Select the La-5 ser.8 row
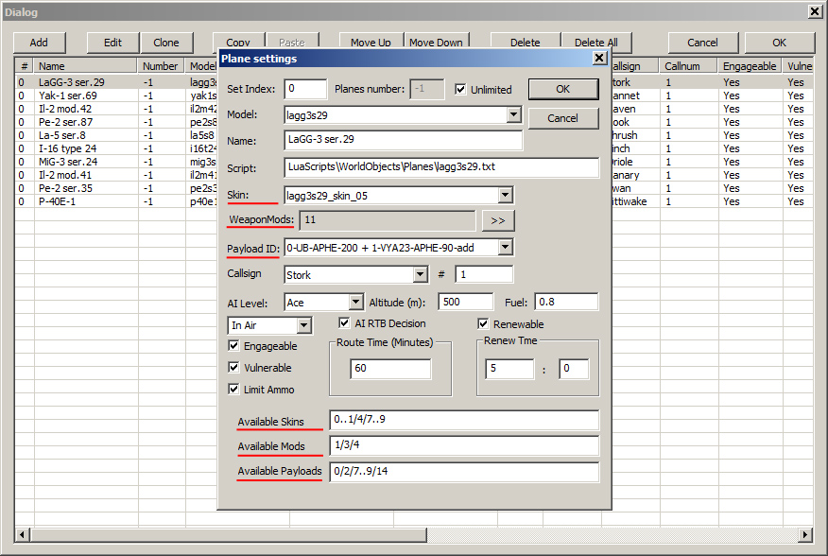The width and height of the screenshot is (828, 556). [x=116, y=135]
